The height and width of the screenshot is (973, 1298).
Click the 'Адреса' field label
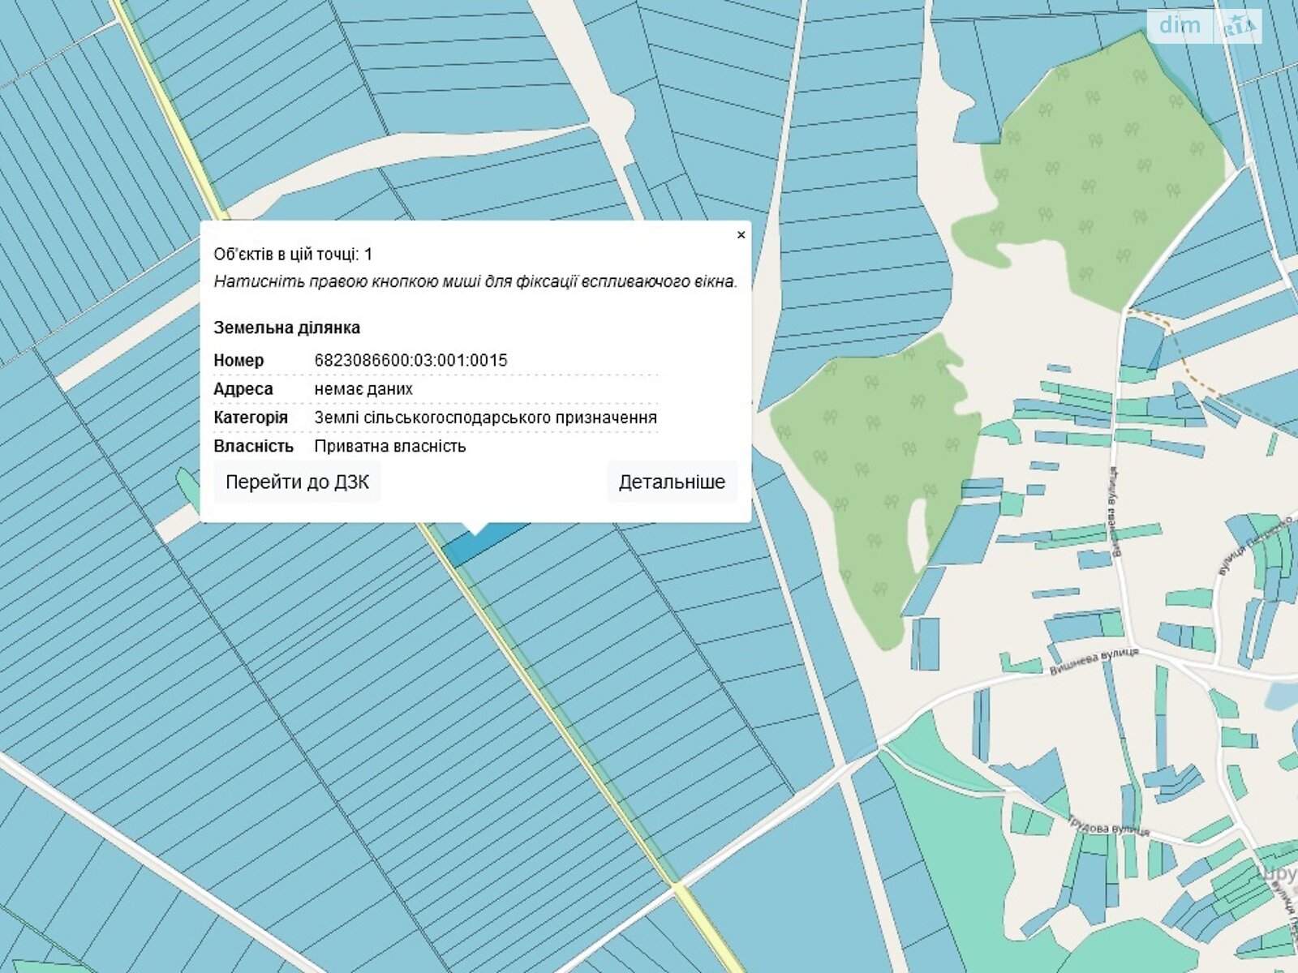[x=243, y=389]
